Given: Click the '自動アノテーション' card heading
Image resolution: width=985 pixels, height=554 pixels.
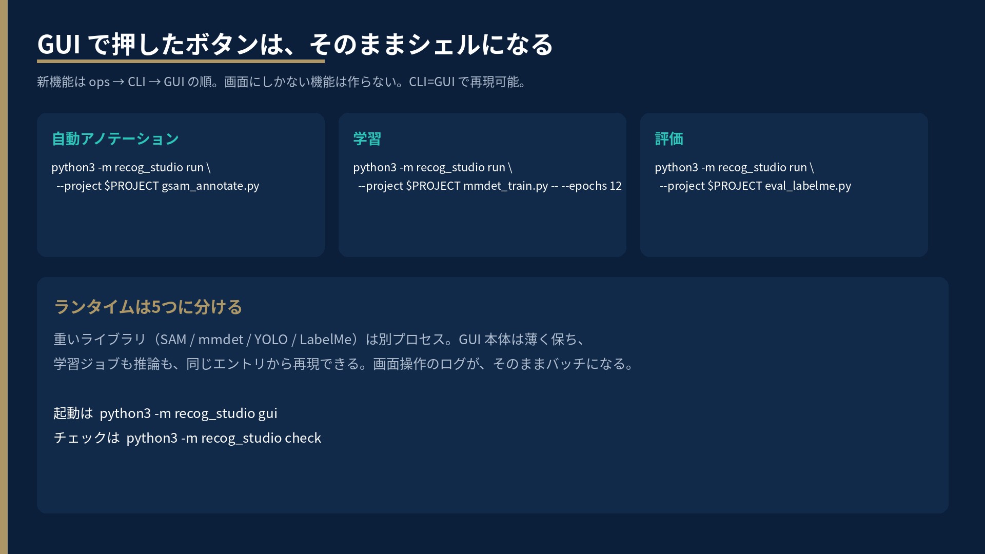Looking at the screenshot, I should click(x=115, y=138).
